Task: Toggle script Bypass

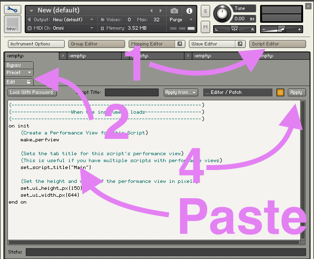Action: (x=19, y=65)
